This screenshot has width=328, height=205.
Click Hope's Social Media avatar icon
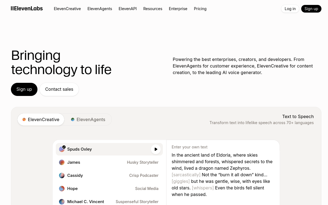coord(62,189)
